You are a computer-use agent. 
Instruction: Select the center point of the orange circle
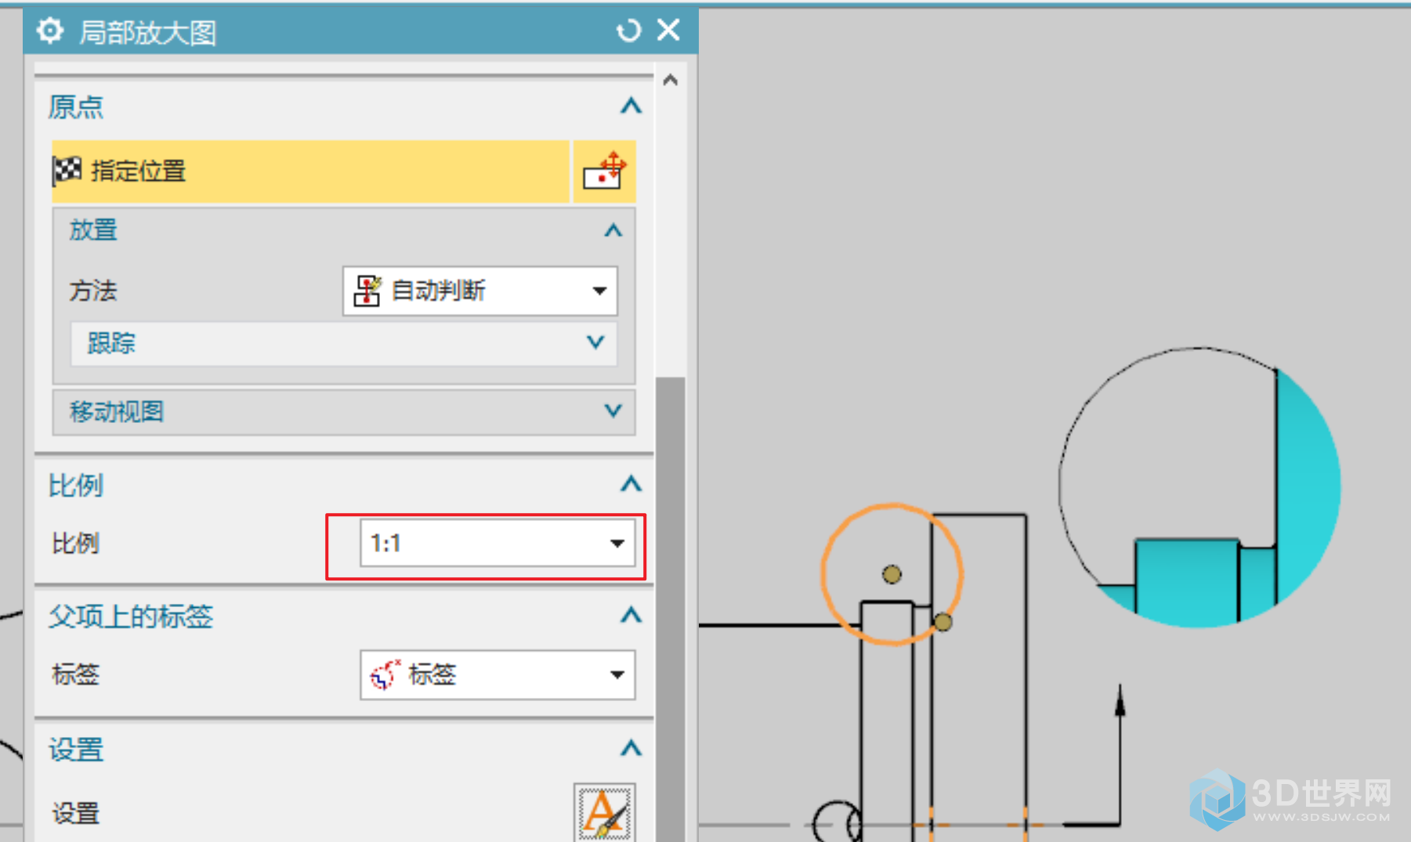[892, 575]
